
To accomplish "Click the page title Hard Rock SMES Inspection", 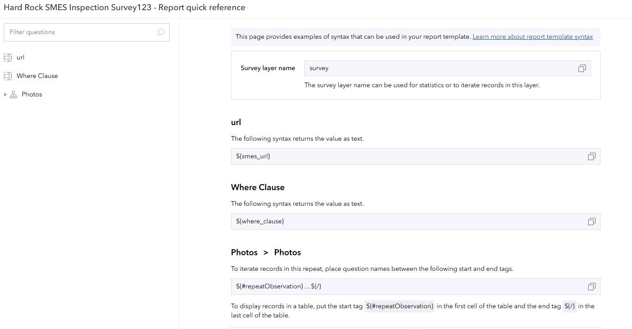I will [x=124, y=7].
